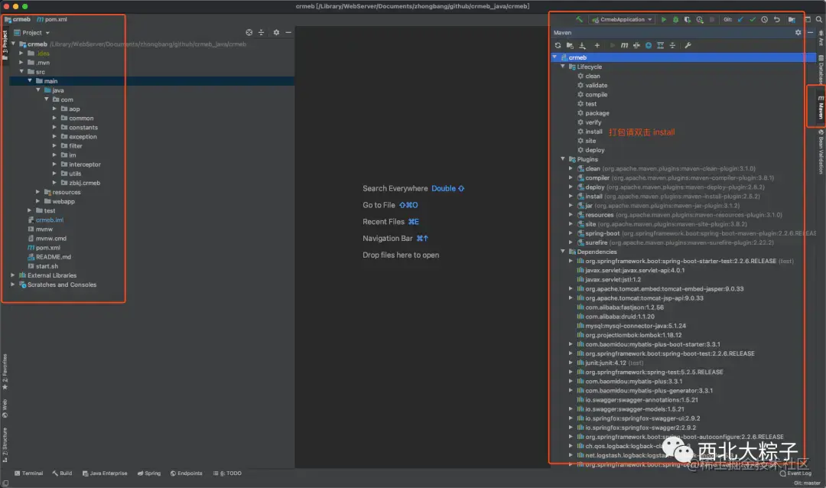This screenshot has width=826, height=488.
Task: Open the Terminal tool window tab
Action: [x=28, y=473]
